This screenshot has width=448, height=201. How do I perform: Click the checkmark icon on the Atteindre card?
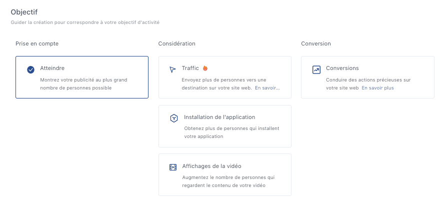click(30, 70)
